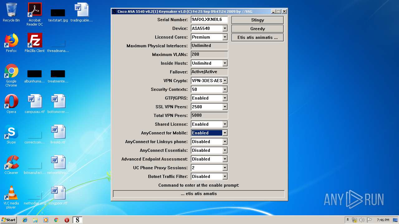Open the Botnet Traffic Filter dropdown
The width and height of the screenshot is (399, 224).
pyautogui.click(x=225, y=176)
